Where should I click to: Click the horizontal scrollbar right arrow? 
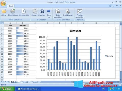click(x=117, y=82)
